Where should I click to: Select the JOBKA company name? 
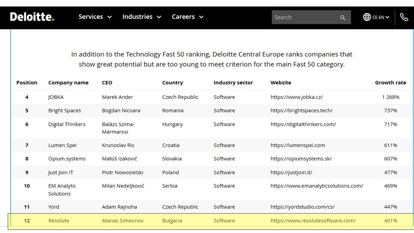click(x=56, y=97)
